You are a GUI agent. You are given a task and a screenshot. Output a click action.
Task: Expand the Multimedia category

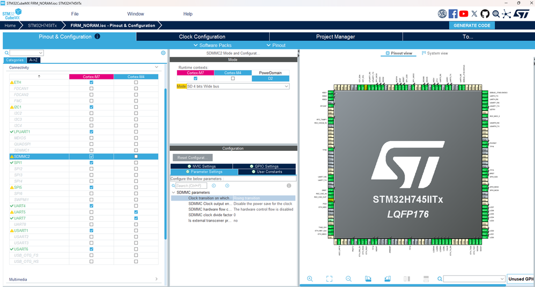pos(157,279)
